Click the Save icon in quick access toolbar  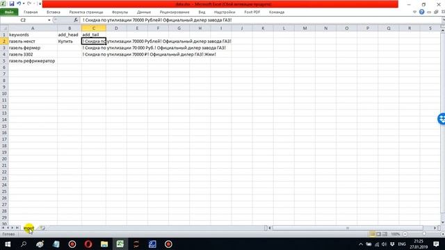coord(12,3)
